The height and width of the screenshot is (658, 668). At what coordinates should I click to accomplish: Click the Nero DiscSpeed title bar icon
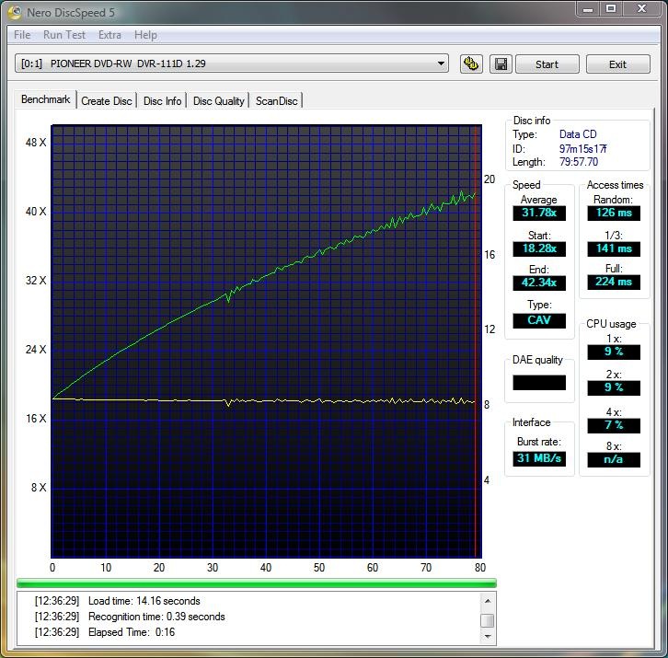(15, 12)
